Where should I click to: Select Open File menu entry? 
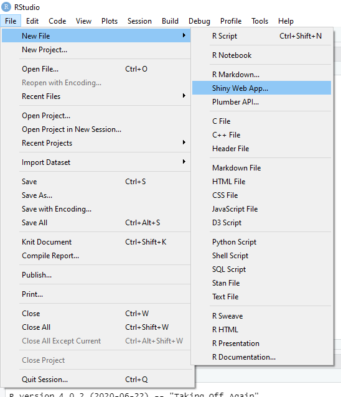tap(96, 69)
